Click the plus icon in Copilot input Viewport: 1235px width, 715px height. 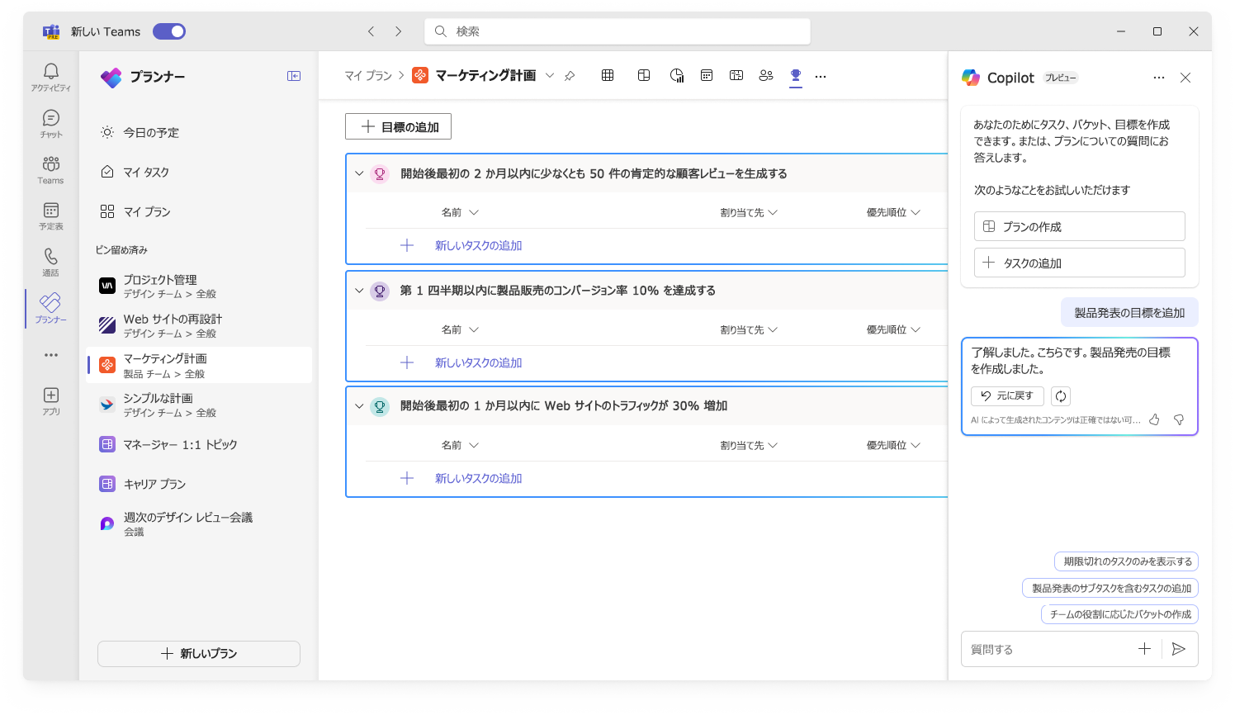[x=1144, y=649]
